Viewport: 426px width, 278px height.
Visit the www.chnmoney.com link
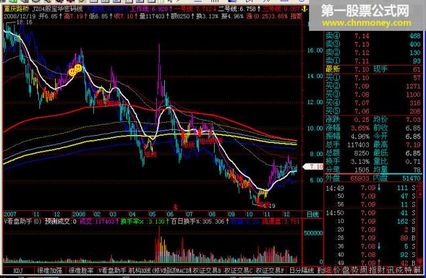pos(367,23)
